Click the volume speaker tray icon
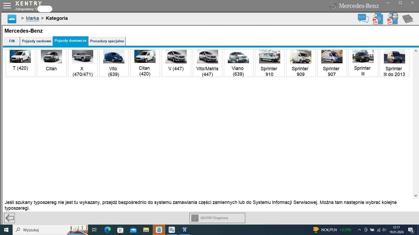 click(384, 230)
